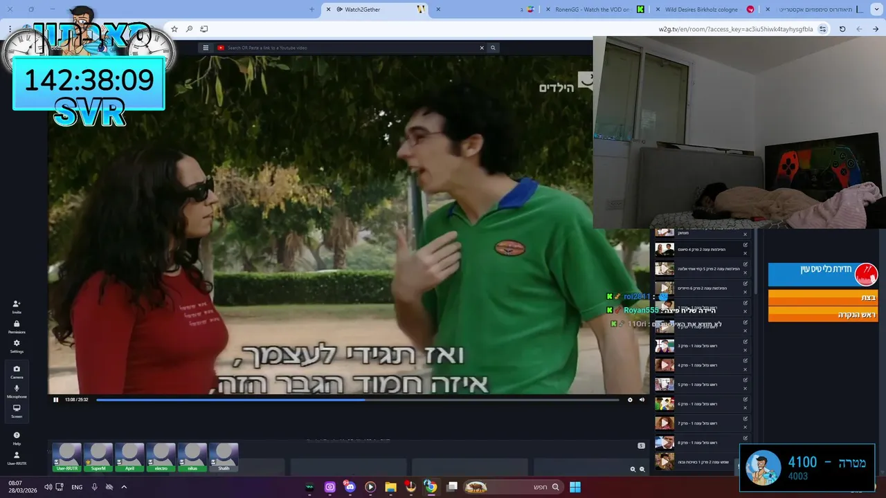Seek on the video progress bar

click(357, 400)
